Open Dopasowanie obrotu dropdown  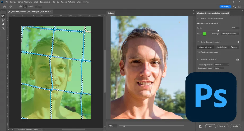pos(219,68)
